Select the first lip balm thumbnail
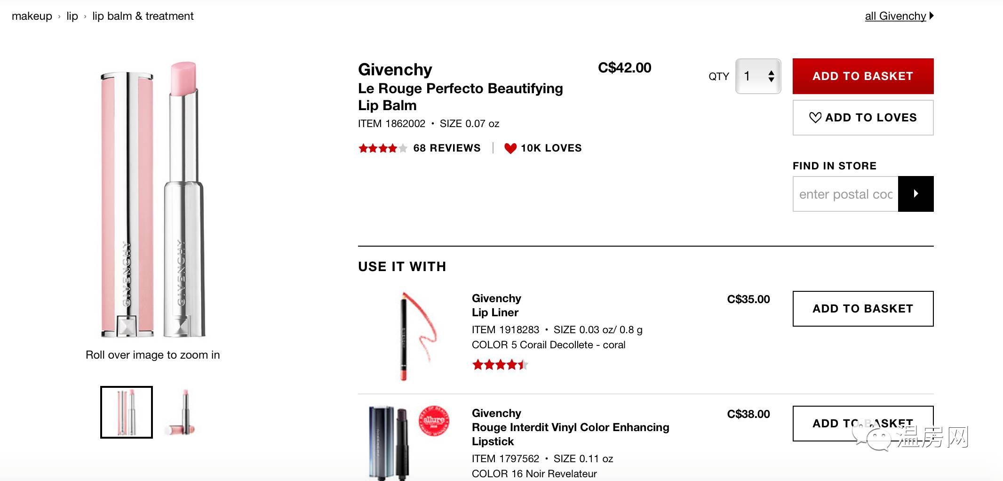The width and height of the screenshot is (1003, 481). pos(127,412)
